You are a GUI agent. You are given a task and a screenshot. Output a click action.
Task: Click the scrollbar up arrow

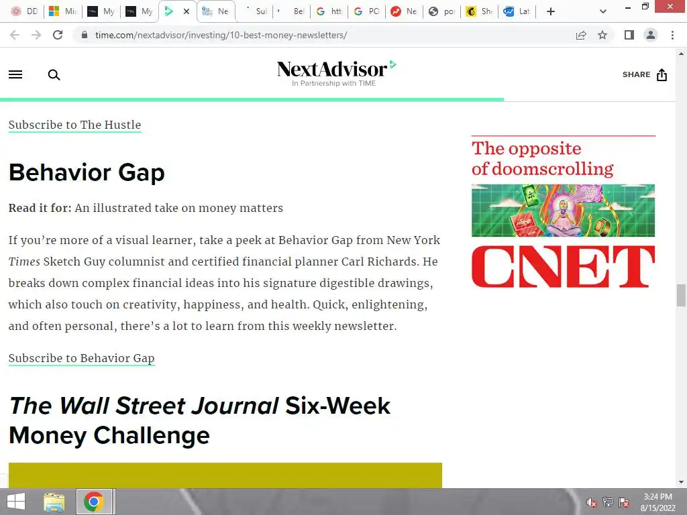[x=681, y=54]
